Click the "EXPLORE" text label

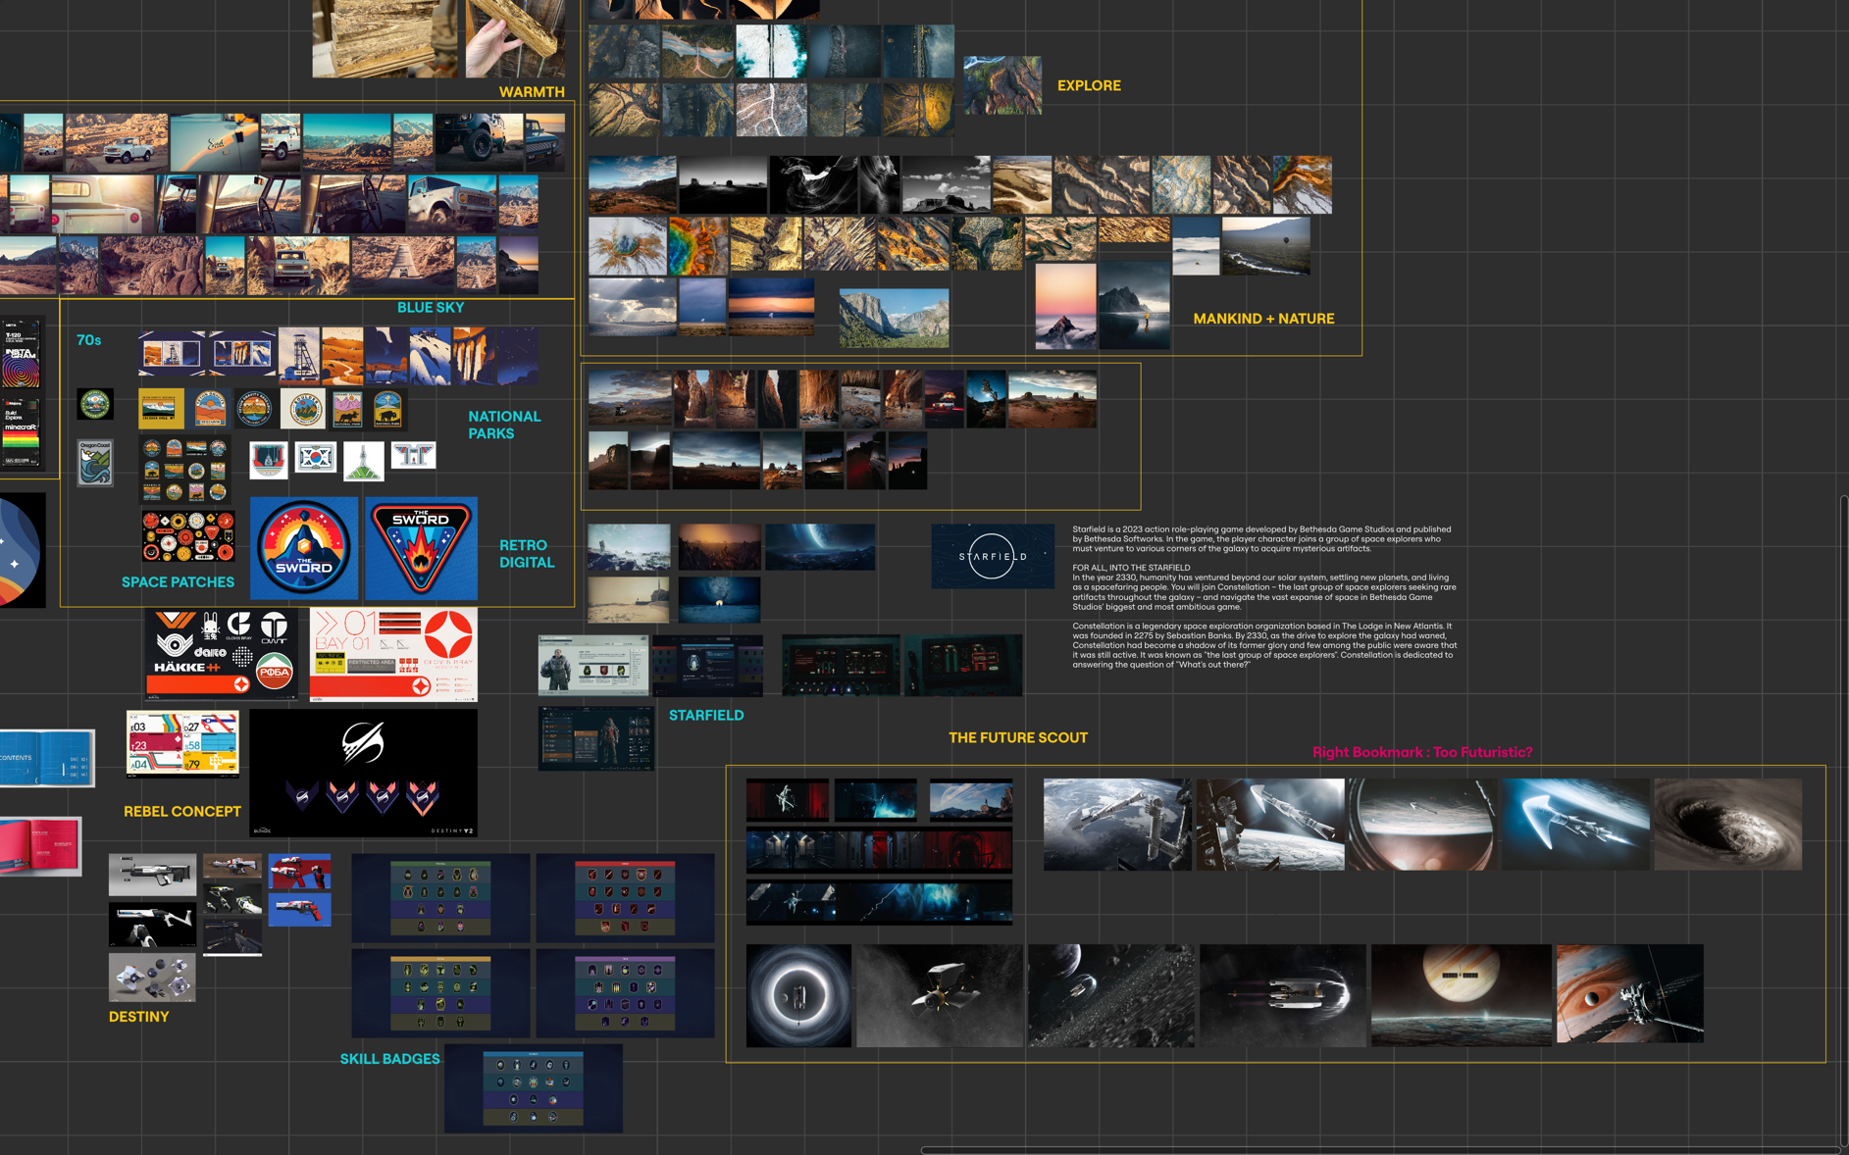(x=1088, y=86)
